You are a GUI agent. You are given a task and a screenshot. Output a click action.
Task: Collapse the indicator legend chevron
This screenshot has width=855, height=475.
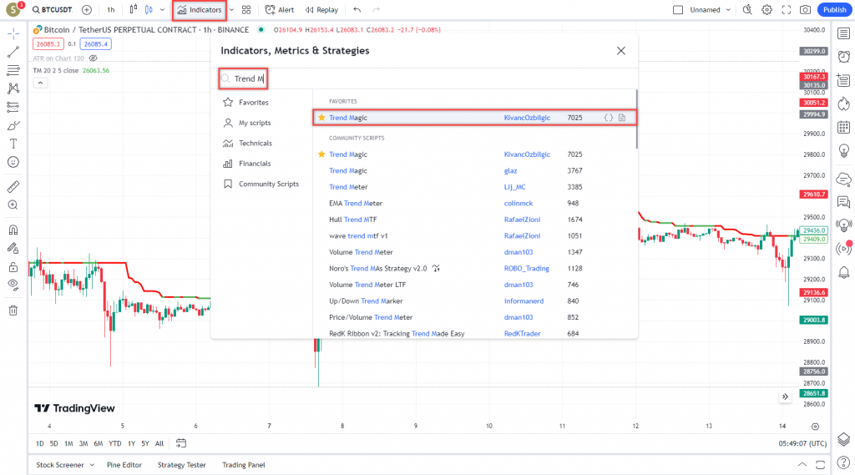40,83
